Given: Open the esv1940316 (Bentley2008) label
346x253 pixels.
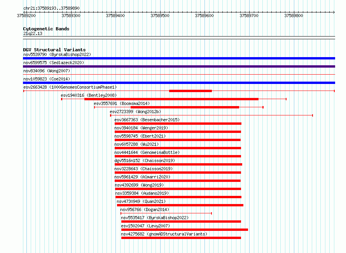Looking at the screenshot, I should click(x=89, y=95).
